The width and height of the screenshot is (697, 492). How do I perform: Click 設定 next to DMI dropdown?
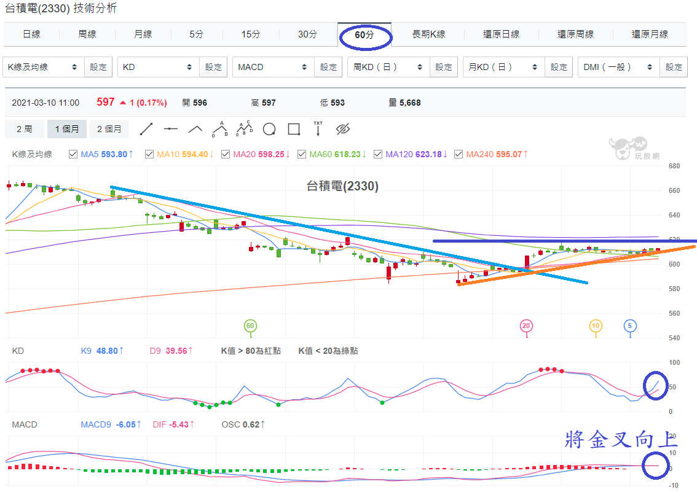point(674,67)
